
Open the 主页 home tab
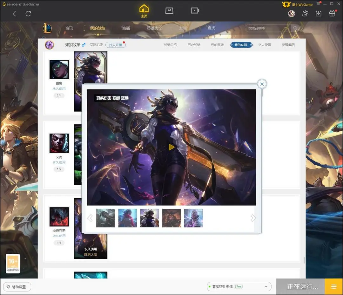pyautogui.click(x=144, y=11)
